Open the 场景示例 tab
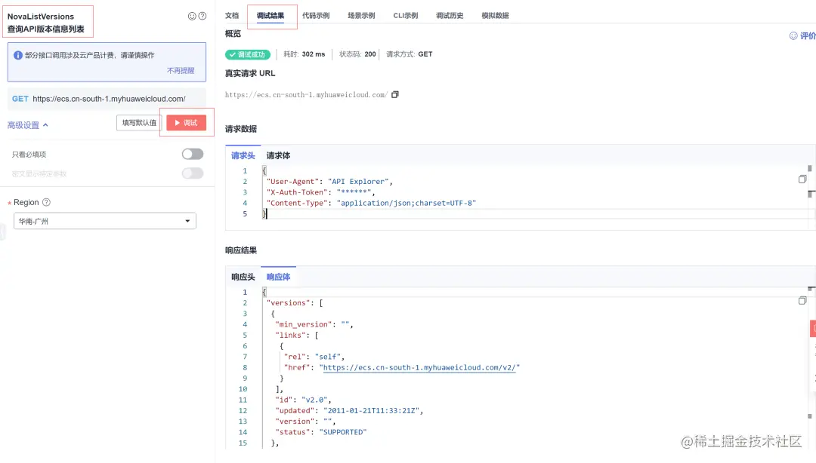 pos(361,16)
